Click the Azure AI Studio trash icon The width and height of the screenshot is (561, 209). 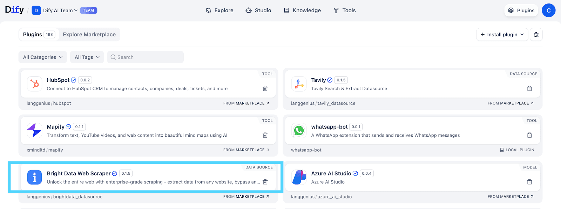[x=529, y=182]
